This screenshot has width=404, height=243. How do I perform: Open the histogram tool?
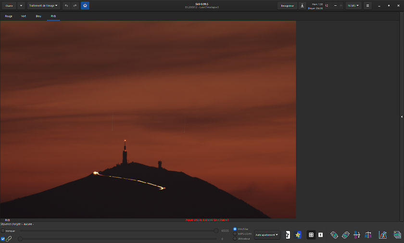[x=383, y=235]
